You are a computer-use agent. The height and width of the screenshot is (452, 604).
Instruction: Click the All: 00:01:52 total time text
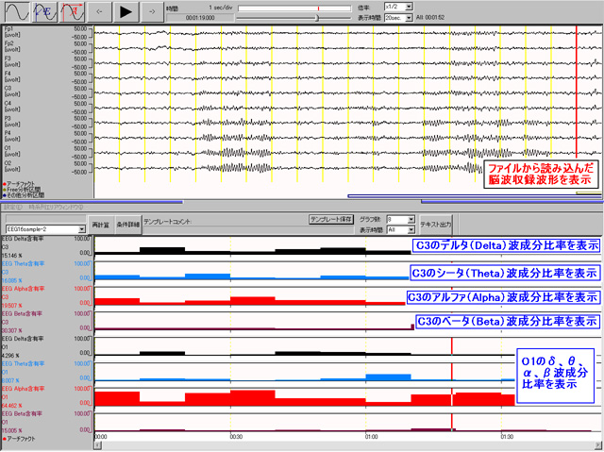coord(430,18)
